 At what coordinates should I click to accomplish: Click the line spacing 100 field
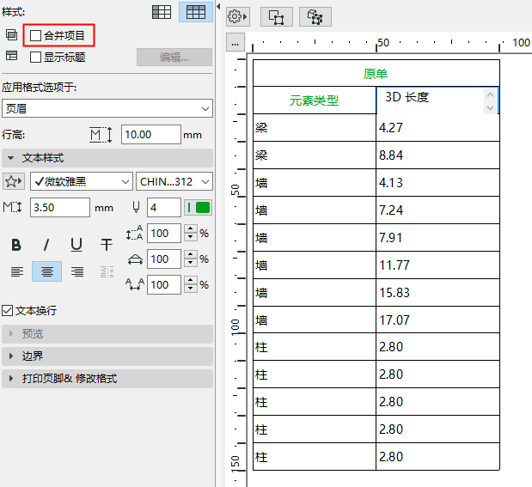tap(164, 234)
